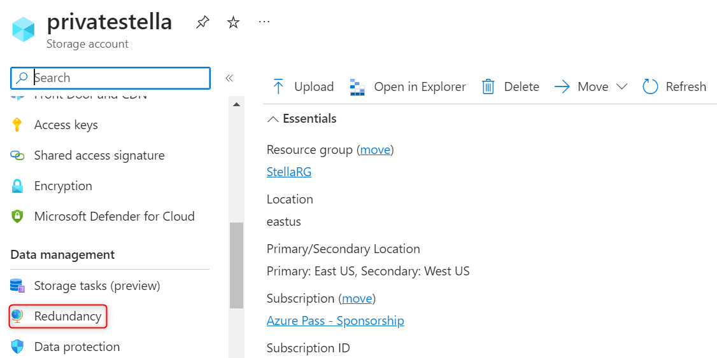
Task: Collapse the sidebar with the double chevron
Action: coord(229,78)
